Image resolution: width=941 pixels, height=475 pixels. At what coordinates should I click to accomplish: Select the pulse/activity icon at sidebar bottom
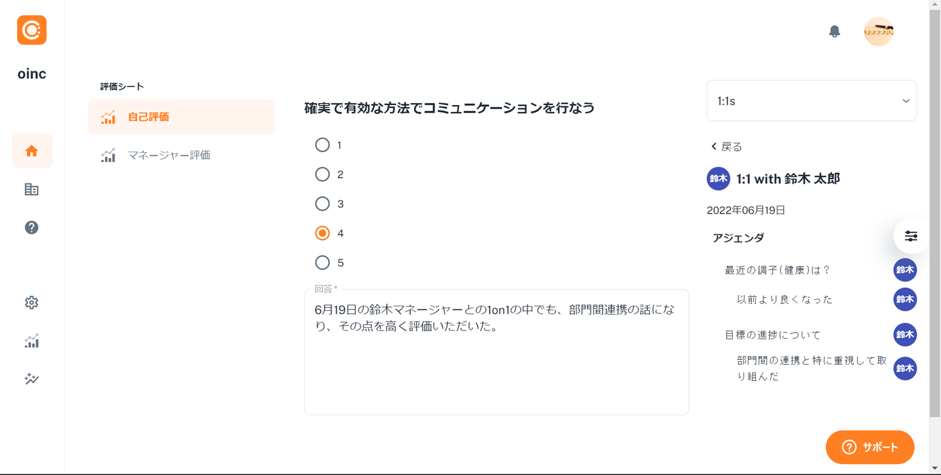32,379
